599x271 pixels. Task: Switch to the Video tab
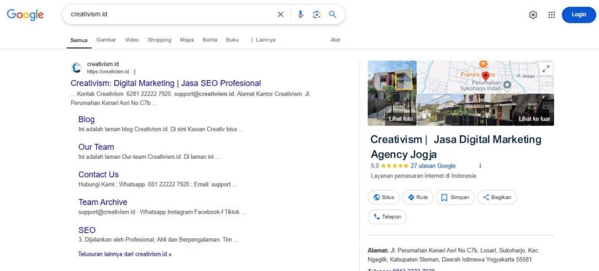(132, 40)
